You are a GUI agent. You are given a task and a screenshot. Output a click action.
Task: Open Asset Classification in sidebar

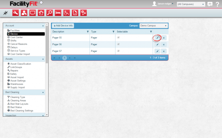(21, 64)
